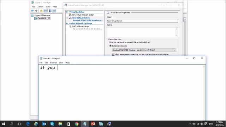The width and height of the screenshot is (226, 127).
Task: Open Windows Store from taskbar
Action: 68,124
